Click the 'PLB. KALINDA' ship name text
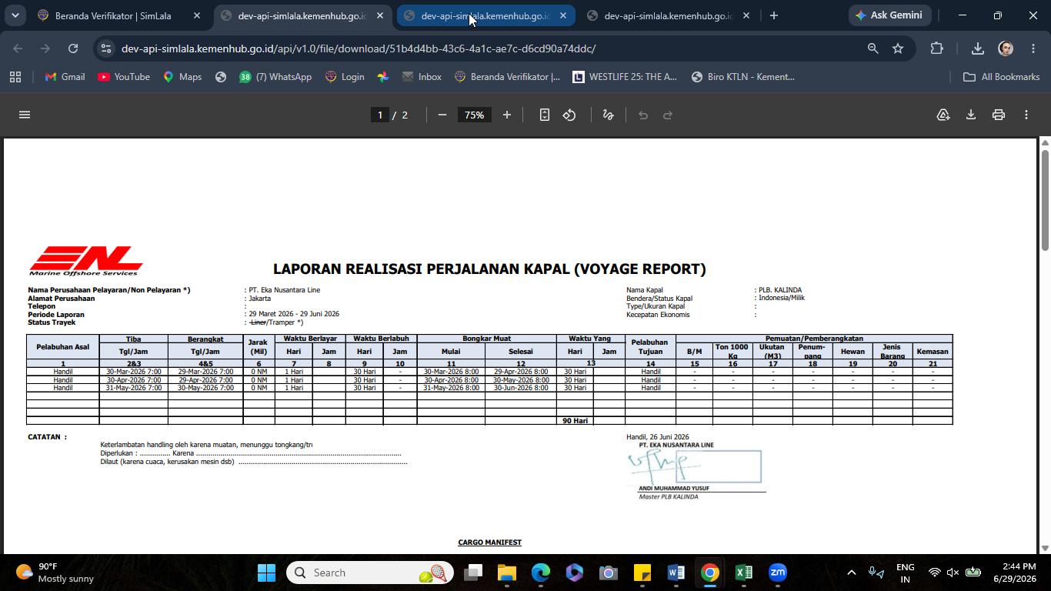1051x591 pixels. pos(780,290)
